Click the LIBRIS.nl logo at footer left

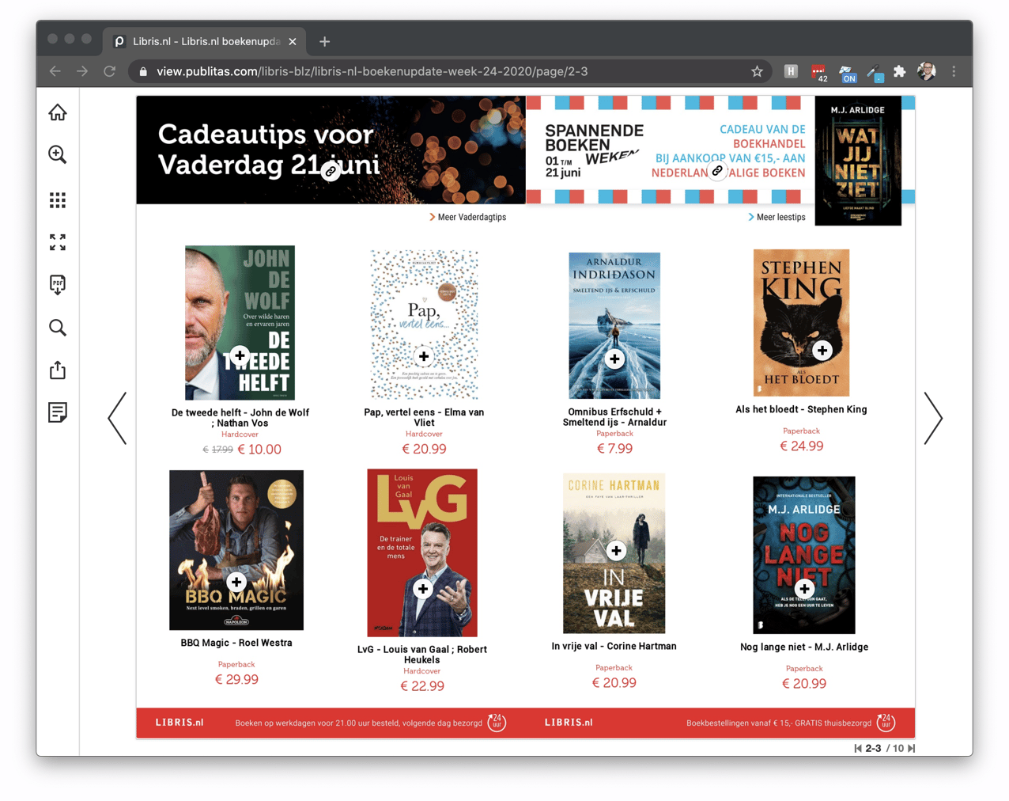pyautogui.click(x=180, y=723)
